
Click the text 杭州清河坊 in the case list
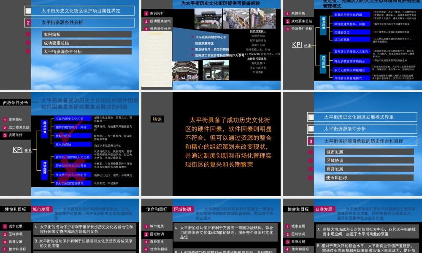click(x=258, y=36)
